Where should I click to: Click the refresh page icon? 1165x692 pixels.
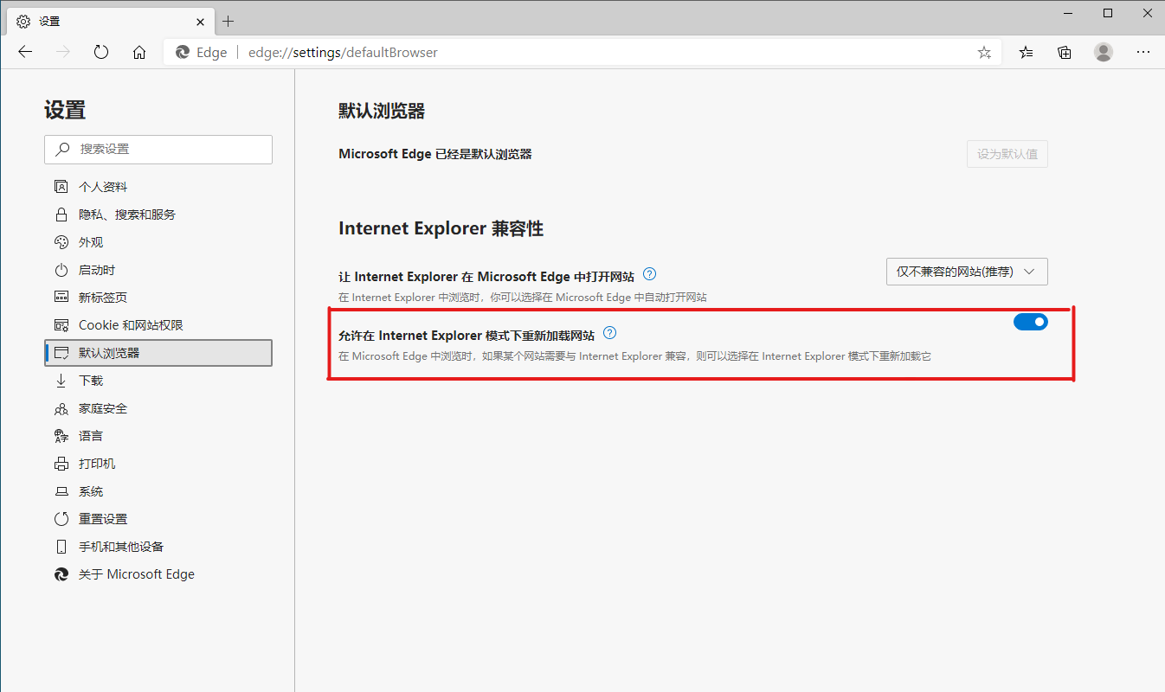click(x=101, y=52)
